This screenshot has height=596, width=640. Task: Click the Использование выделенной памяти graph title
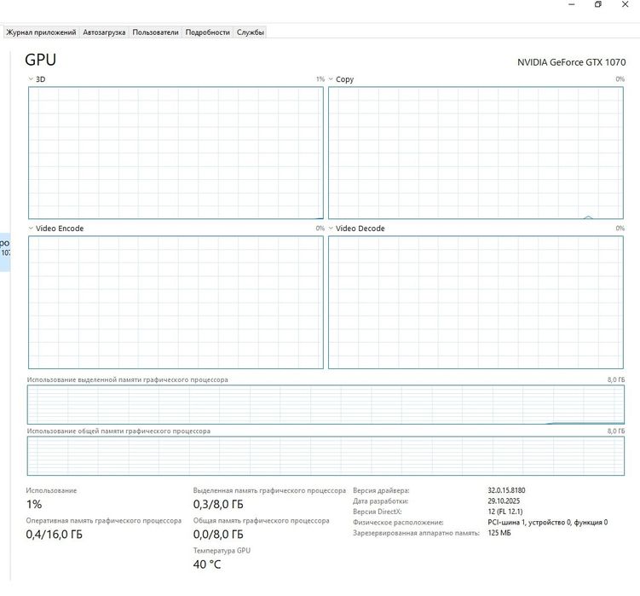[127, 379]
